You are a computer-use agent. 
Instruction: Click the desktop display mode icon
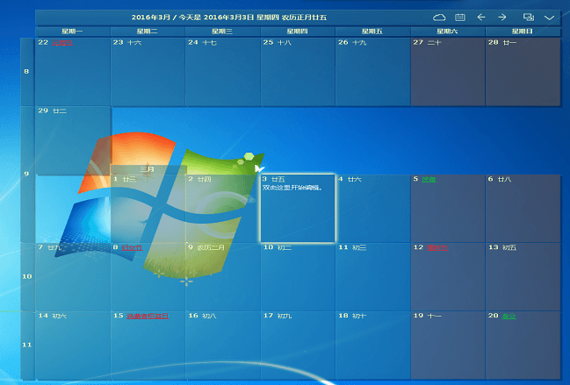pos(528,17)
